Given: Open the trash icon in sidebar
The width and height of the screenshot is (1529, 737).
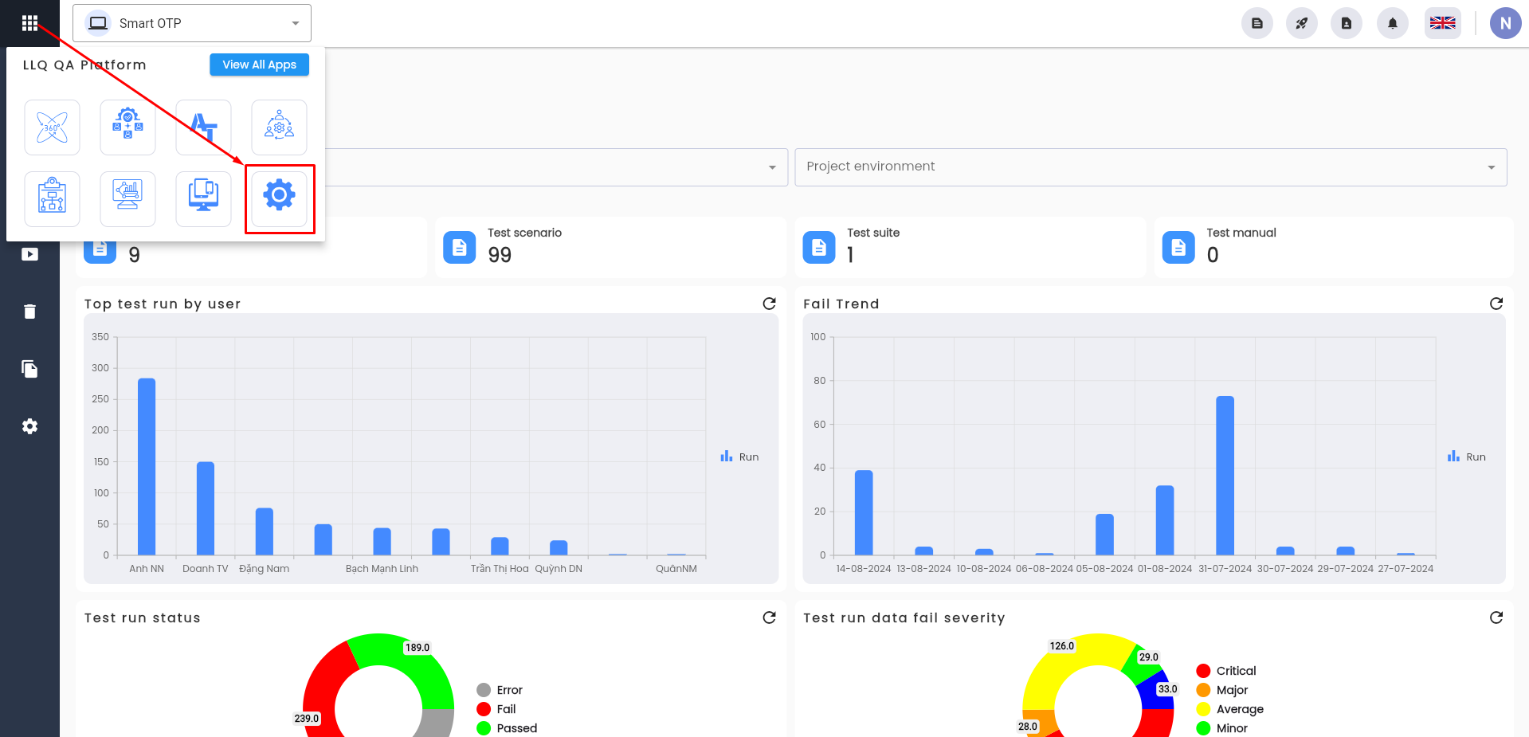Looking at the screenshot, I should (x=29, y=312).
